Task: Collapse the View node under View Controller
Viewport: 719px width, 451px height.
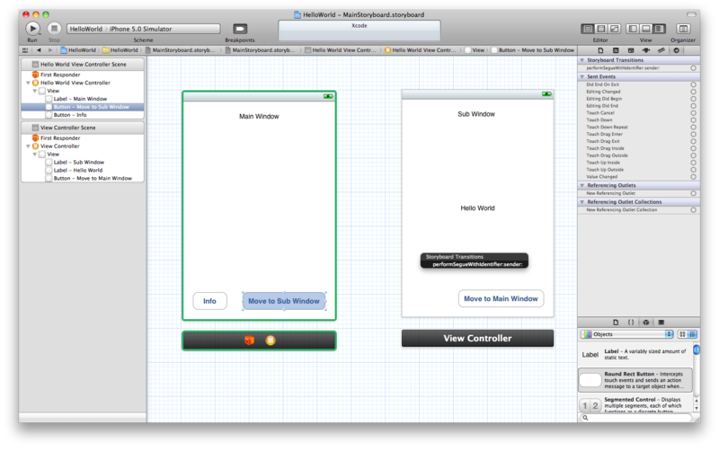Action: pyautogui.click(x=35, y=154)
